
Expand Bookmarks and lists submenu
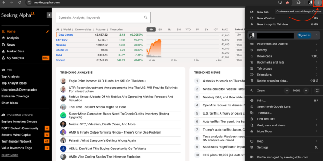284,62
